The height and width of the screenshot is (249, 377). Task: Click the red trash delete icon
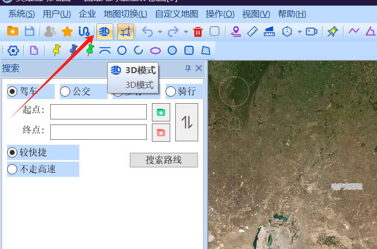pyautogui.click(x=198, y=32)
